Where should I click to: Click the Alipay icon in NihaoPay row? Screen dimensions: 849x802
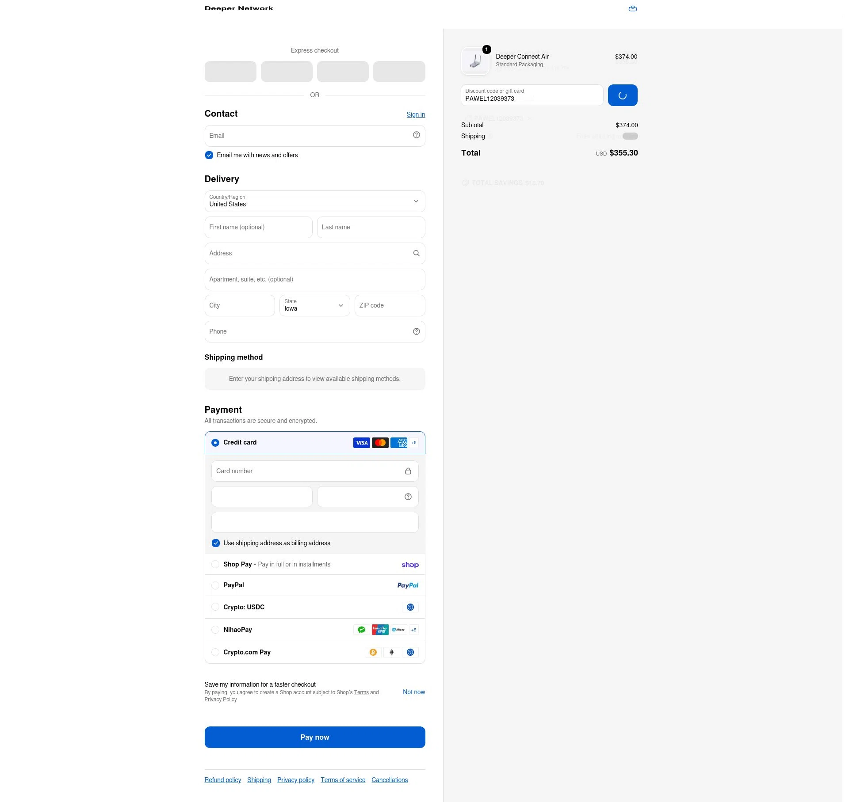[399, 630]
